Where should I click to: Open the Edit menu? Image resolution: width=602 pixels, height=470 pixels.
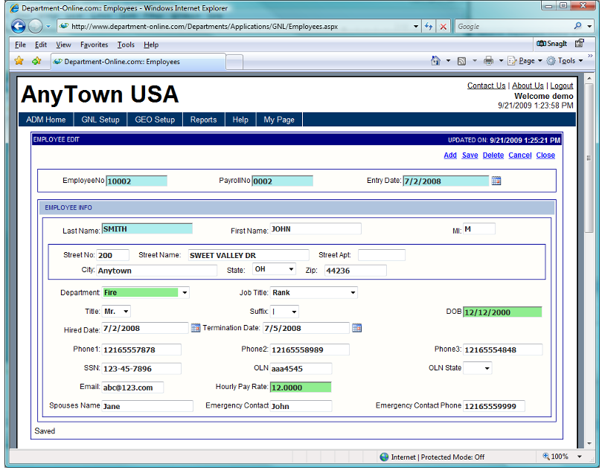click(x=41, y=45)
